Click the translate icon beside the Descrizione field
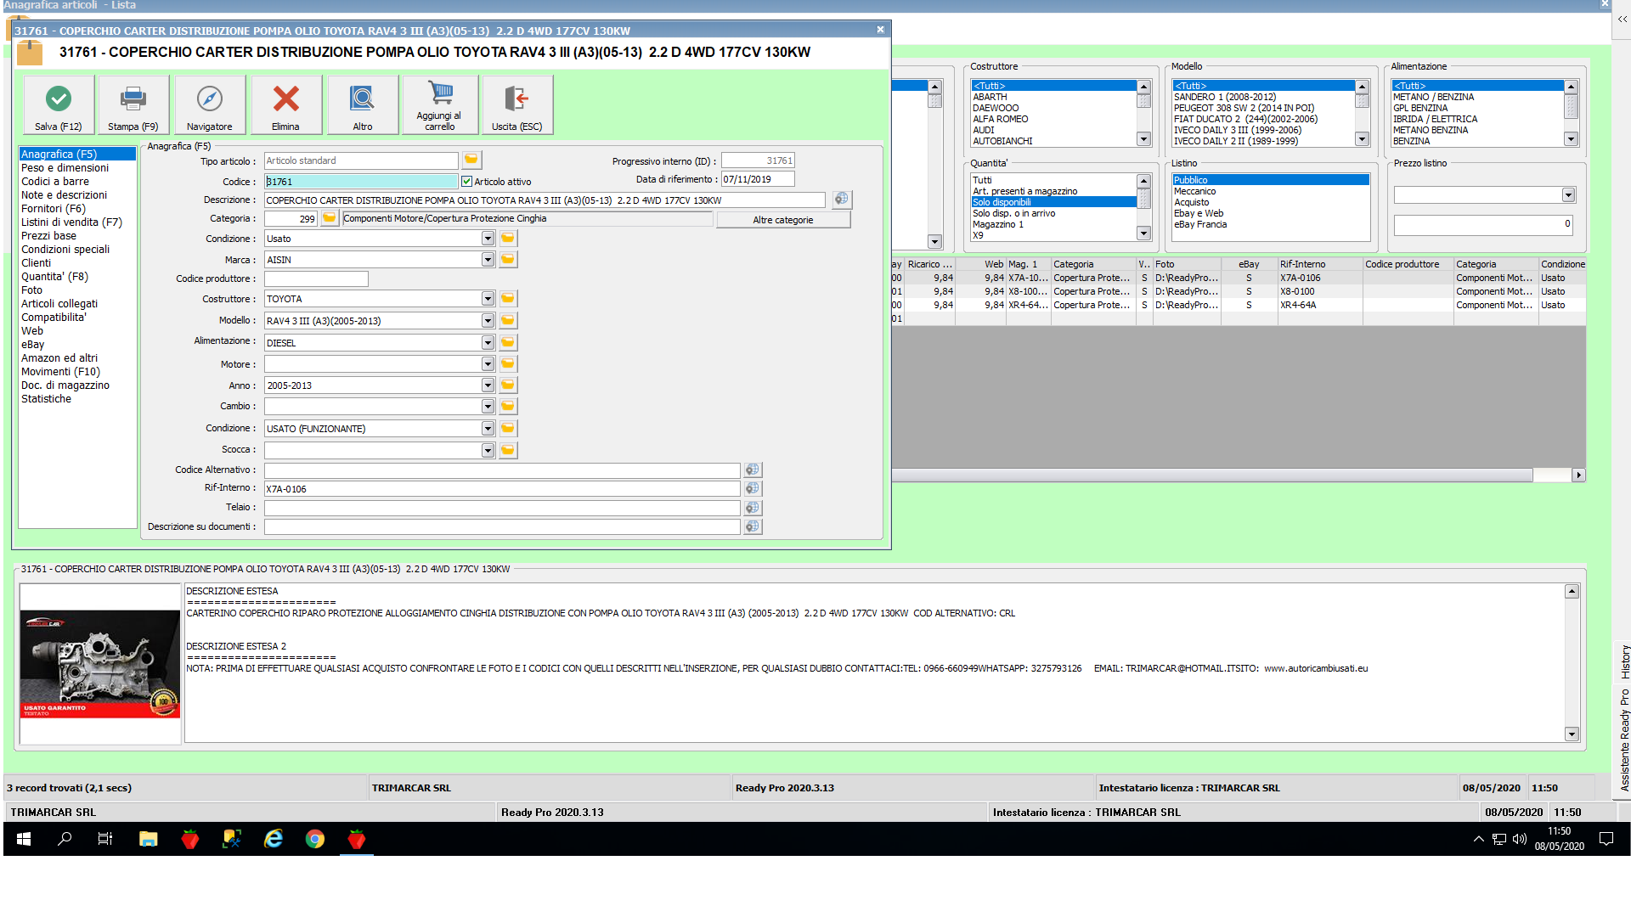Screen dimensions: 1631x917 (x=842, y=199)
